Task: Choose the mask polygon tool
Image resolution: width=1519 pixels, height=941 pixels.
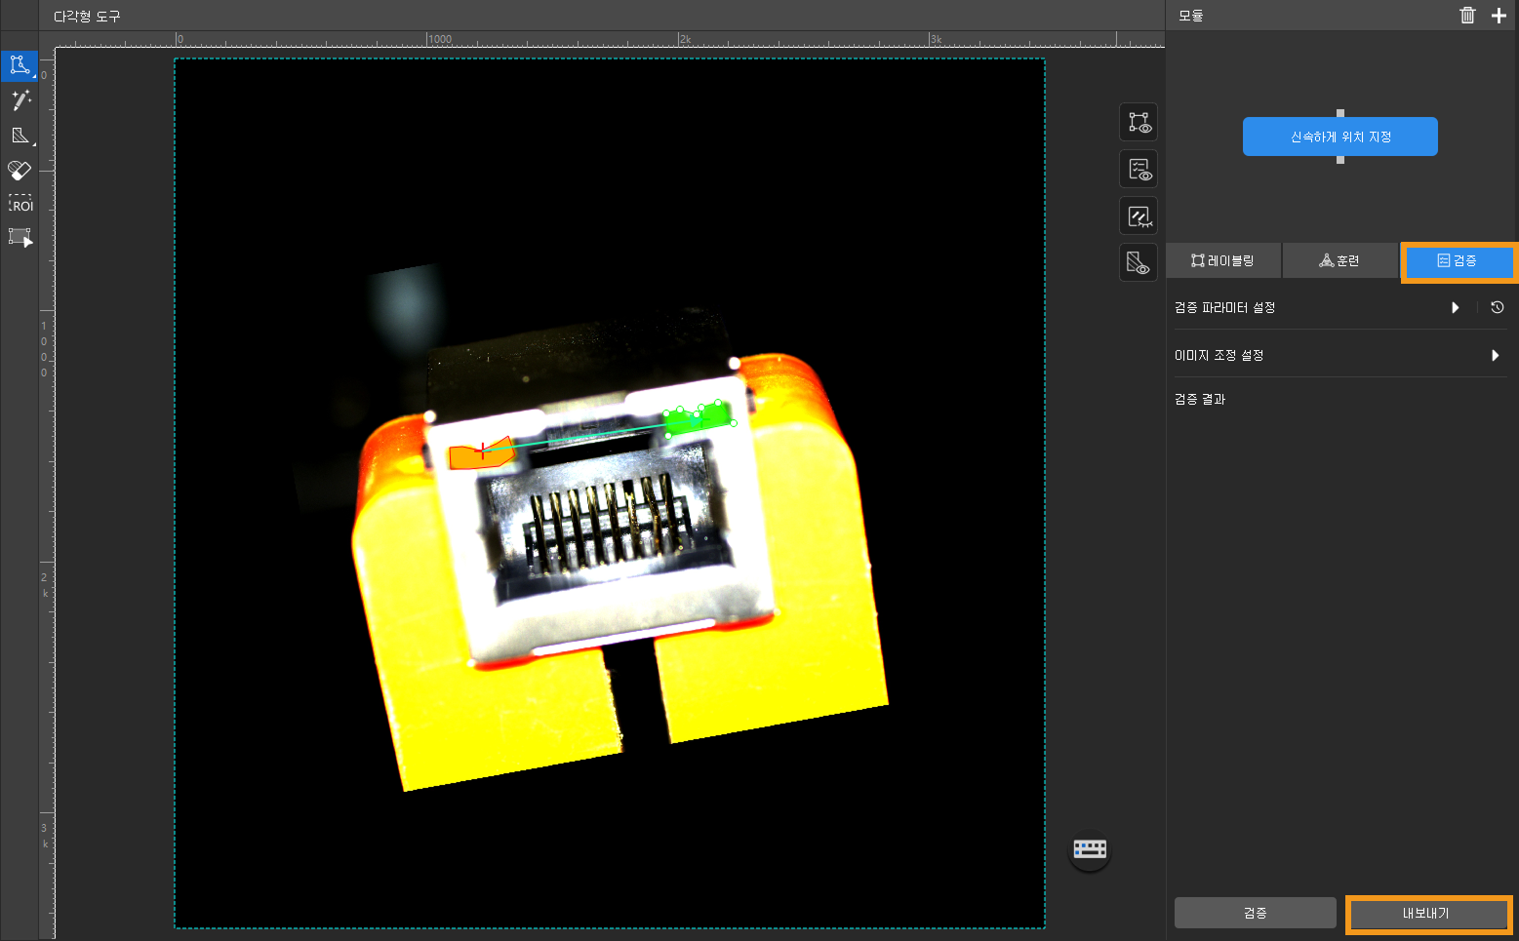Action: [x=20, y=136]
